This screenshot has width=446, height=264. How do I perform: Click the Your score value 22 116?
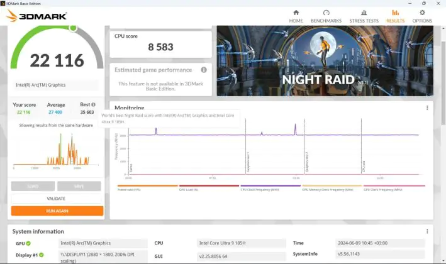[24, 112]
